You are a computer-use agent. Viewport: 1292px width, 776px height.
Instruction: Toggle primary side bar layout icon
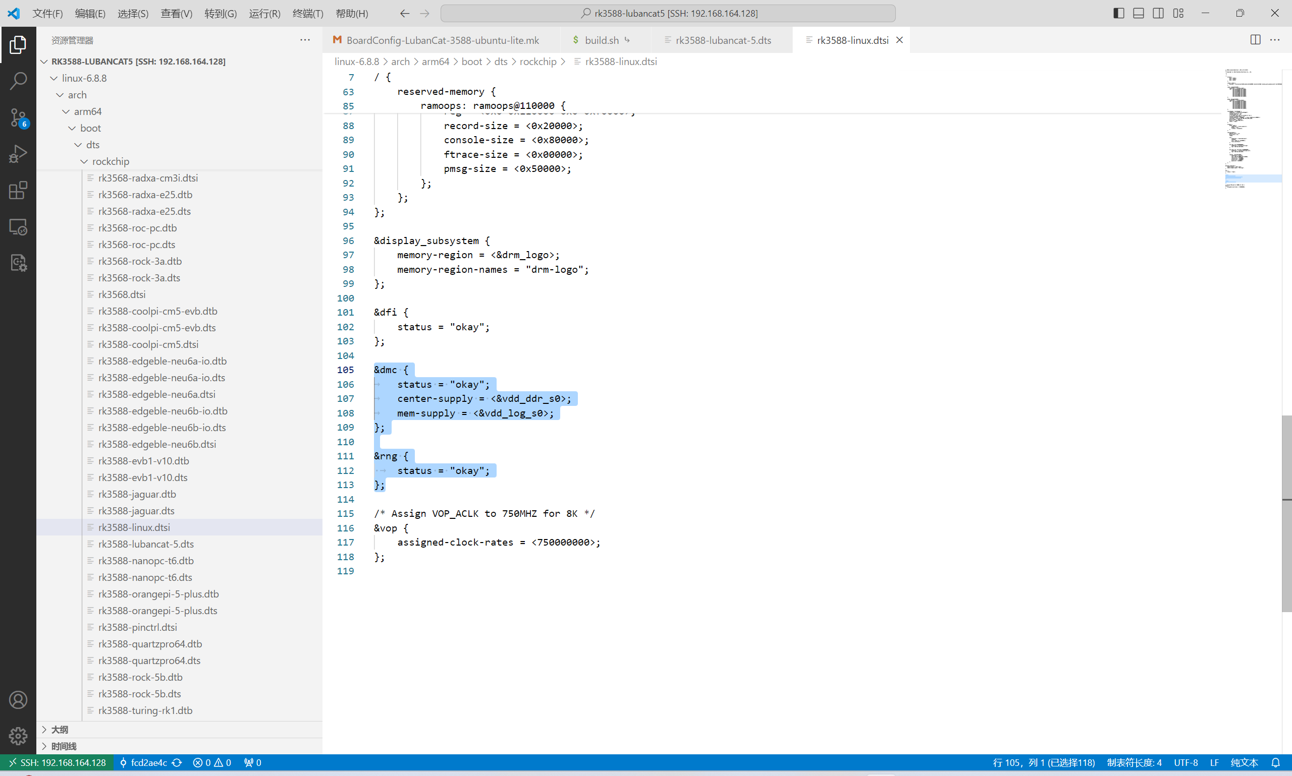[x=1118, y=14]
